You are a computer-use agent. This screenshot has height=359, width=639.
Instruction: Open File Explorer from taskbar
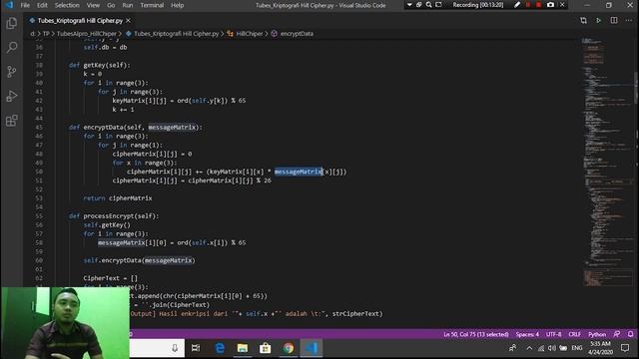point(243,348)
